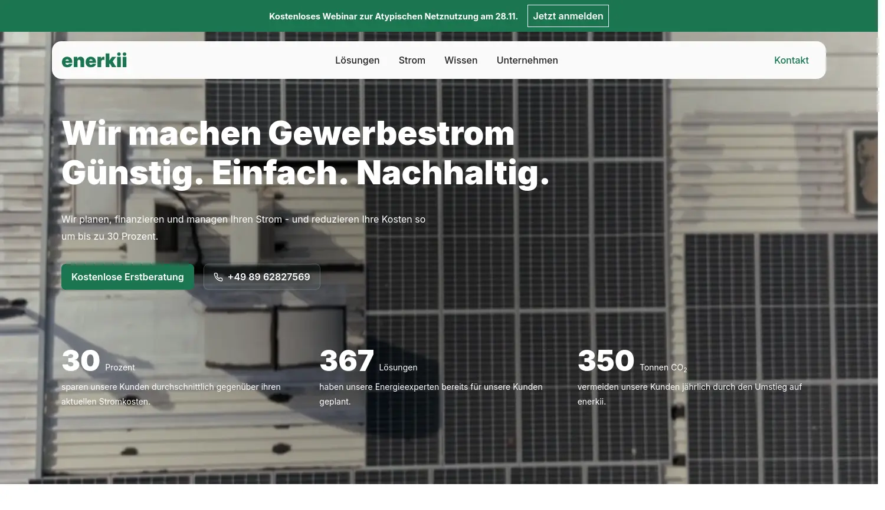Select the Wissen menu item

tap(461, 60)
